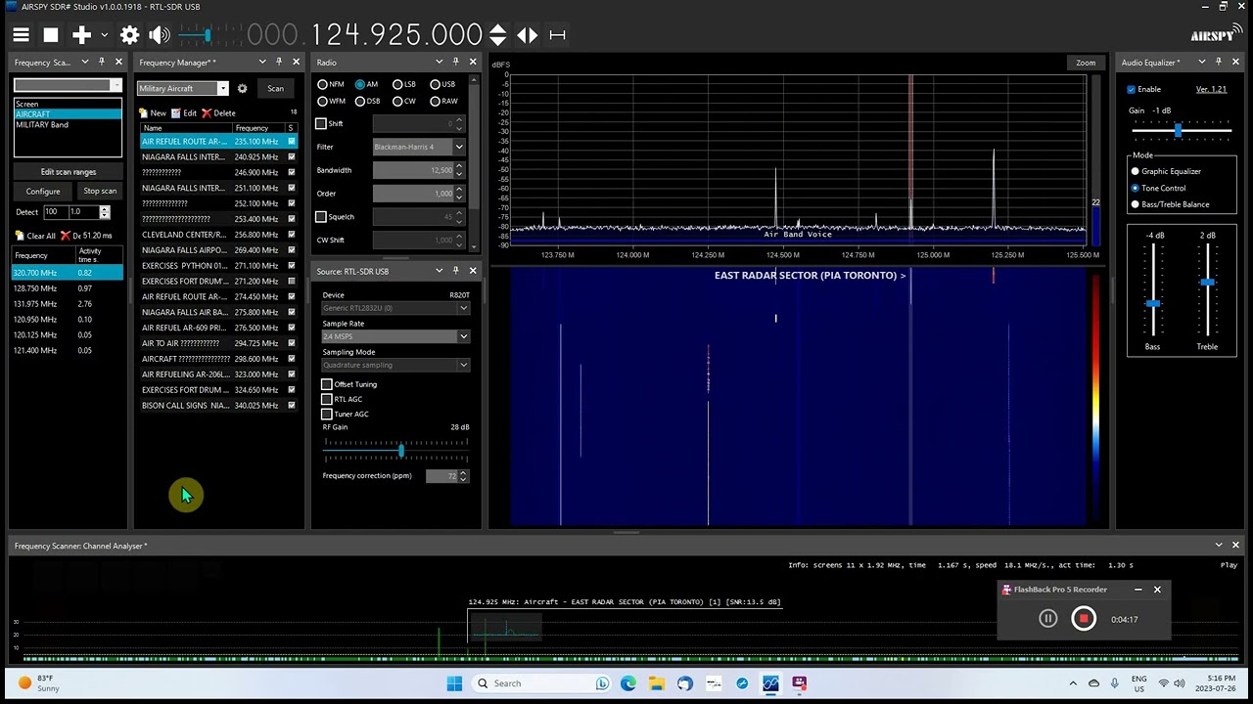This screenshot has height=704, width=1253.
Task: Open Channel Analyser panel options chevron
Action: (1219, 546)
